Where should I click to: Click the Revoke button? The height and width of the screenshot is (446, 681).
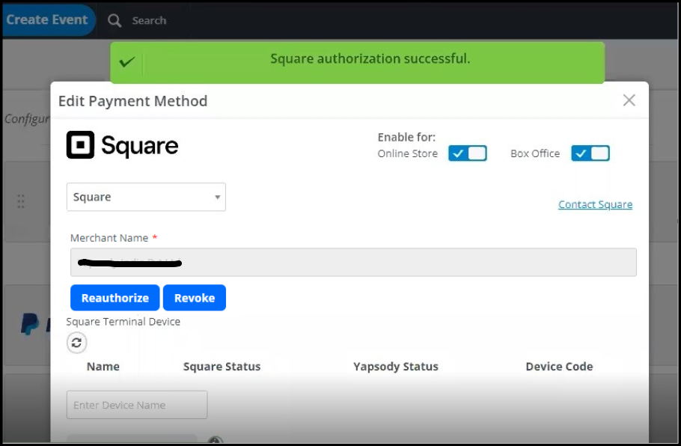pyautogui.click(x=195, y=297)
